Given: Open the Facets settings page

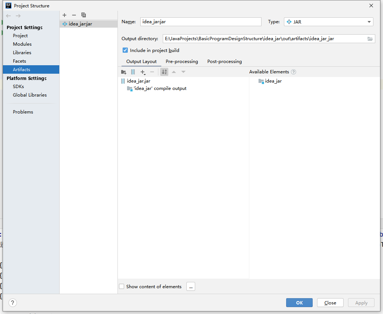Looking at the screenshot, I should click(x=20, y=61).
